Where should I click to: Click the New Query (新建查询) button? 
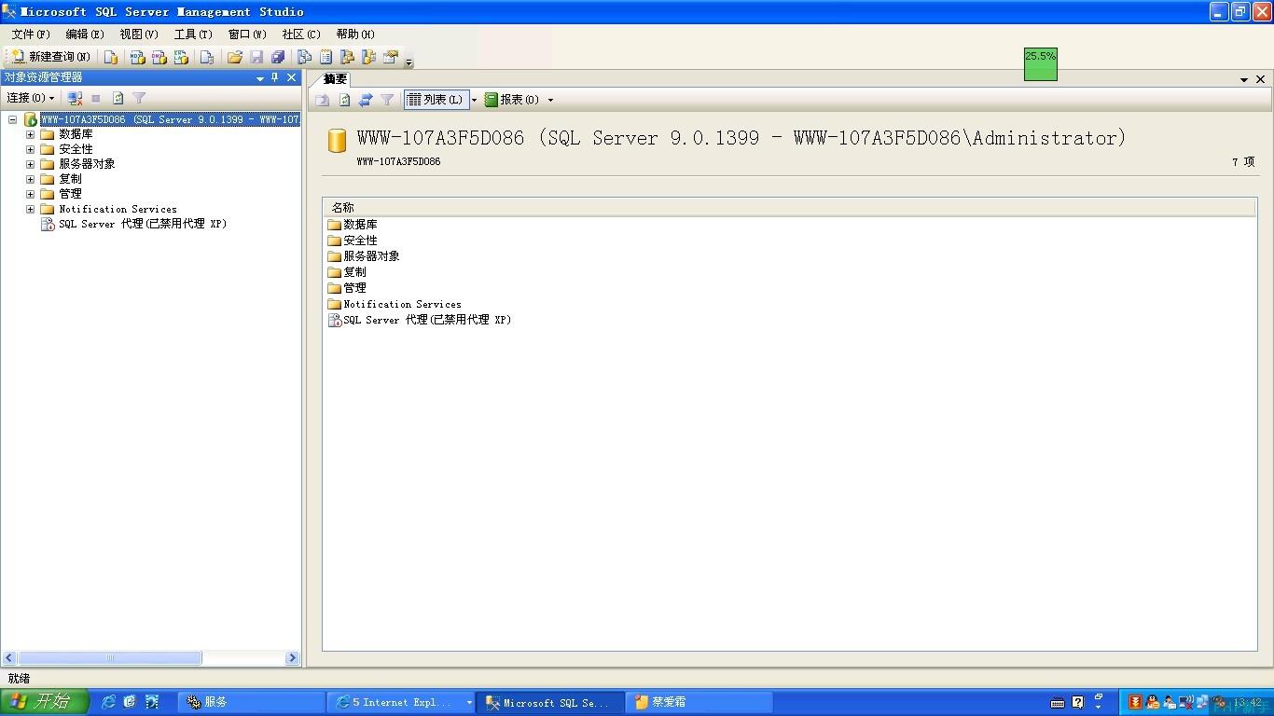point(51,57)
